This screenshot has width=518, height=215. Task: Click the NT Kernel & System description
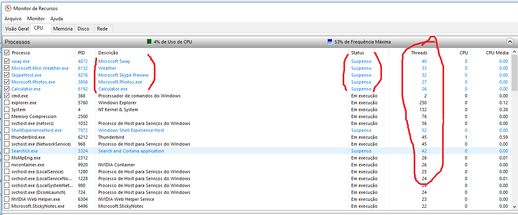118,110
